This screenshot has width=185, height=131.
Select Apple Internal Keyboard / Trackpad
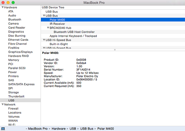[113, 36]
